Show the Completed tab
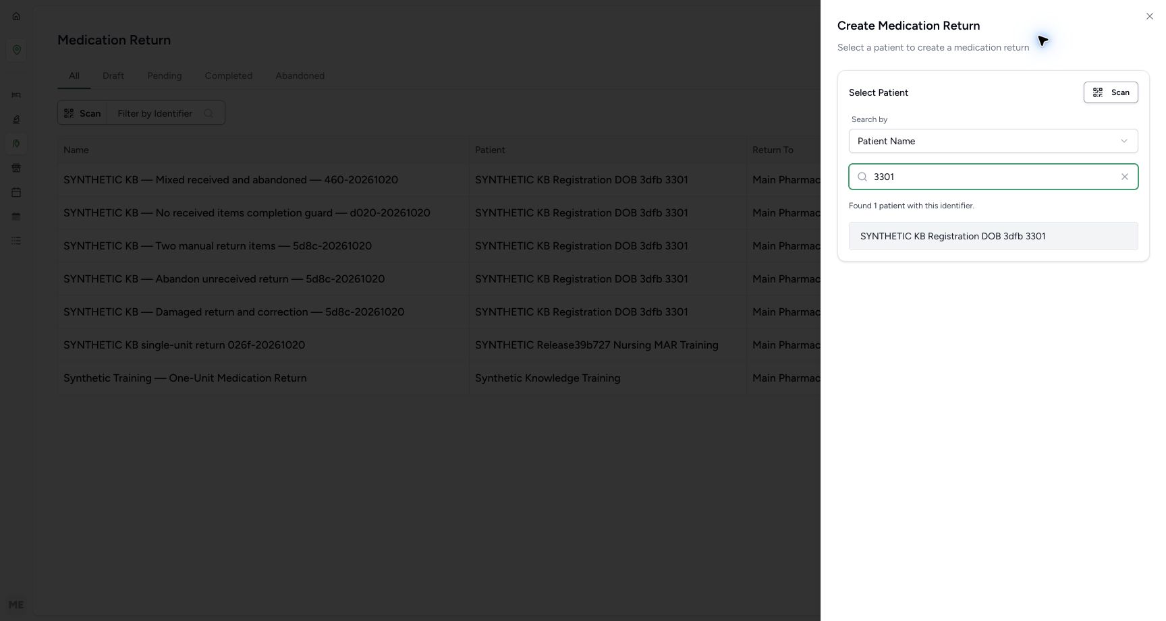Viewport: 1166px width, 621px height. point(229,76)
